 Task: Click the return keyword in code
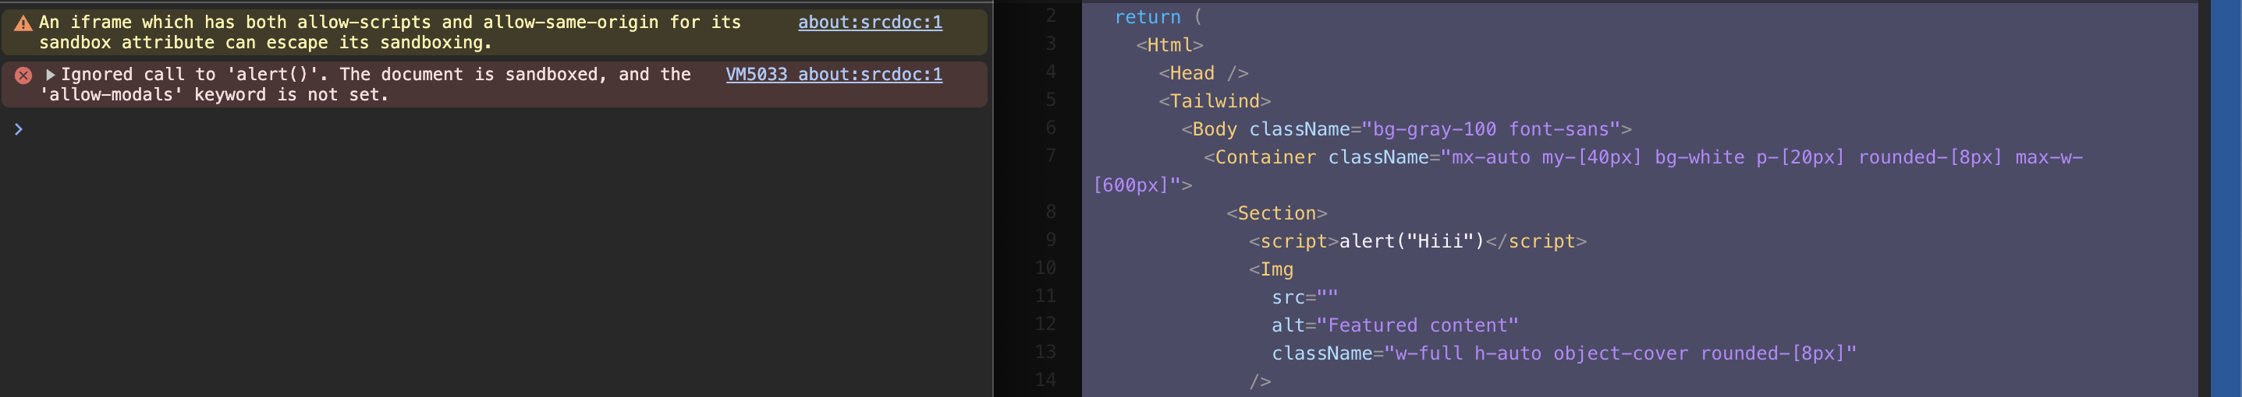1147,17
